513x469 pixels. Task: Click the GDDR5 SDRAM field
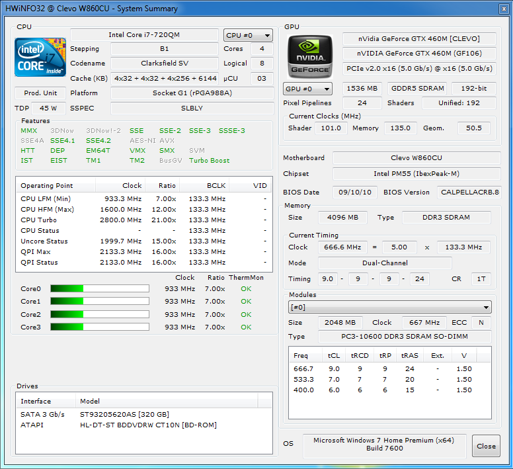pos(417,89)
